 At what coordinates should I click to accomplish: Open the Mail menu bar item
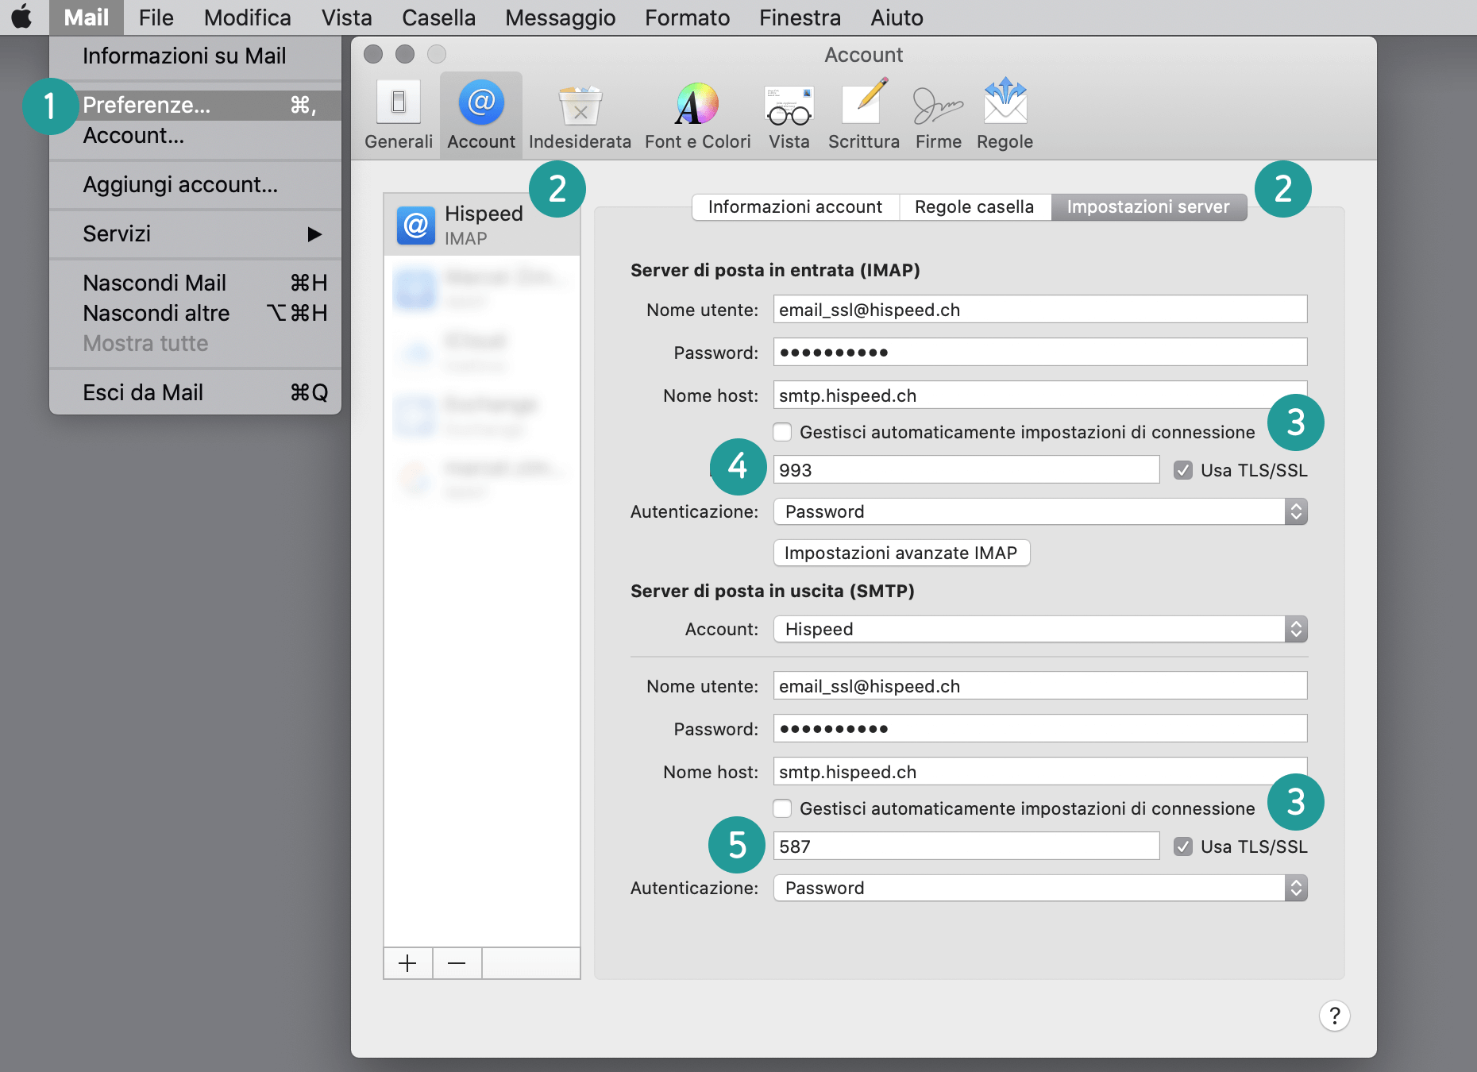pyautogui.click(x=86, y=17)
